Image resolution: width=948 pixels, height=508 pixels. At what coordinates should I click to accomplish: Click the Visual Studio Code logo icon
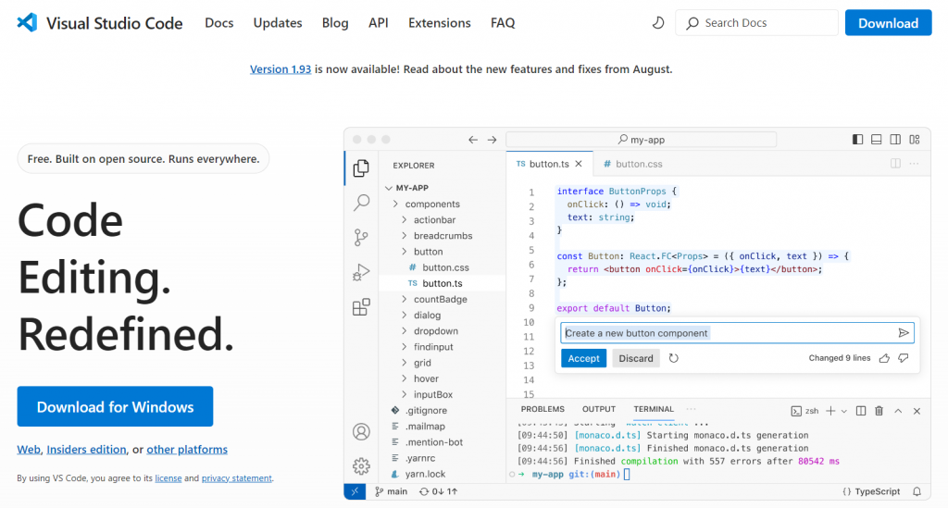tap(27, 22)
